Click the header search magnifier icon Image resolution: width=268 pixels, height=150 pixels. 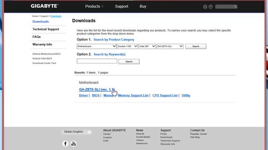point(235,7)
